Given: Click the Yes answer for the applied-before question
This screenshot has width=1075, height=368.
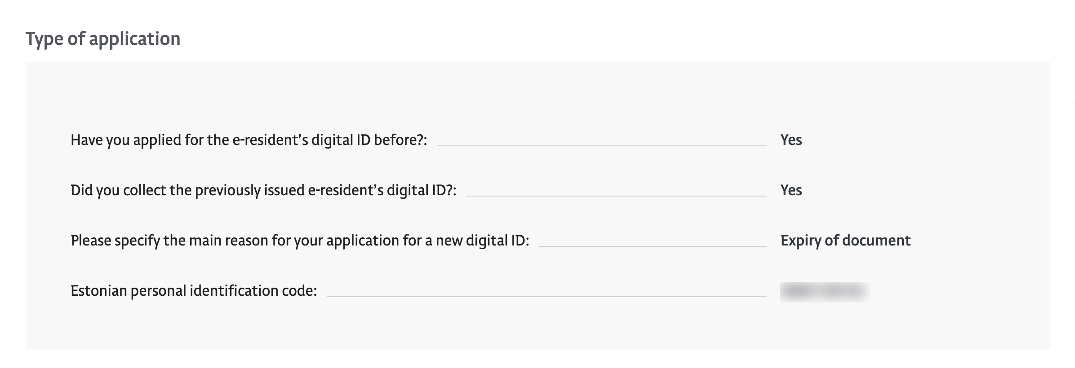Looking at the screenshot, I should (x=791, y=140).
